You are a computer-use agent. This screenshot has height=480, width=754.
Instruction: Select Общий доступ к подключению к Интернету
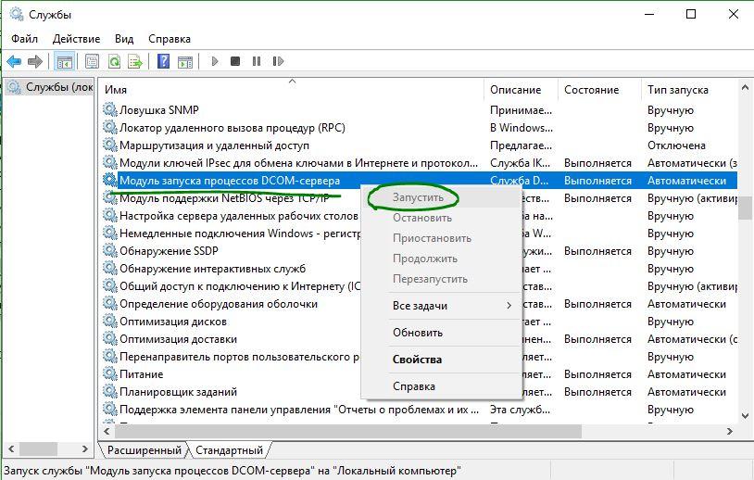[x=240, y=286]
